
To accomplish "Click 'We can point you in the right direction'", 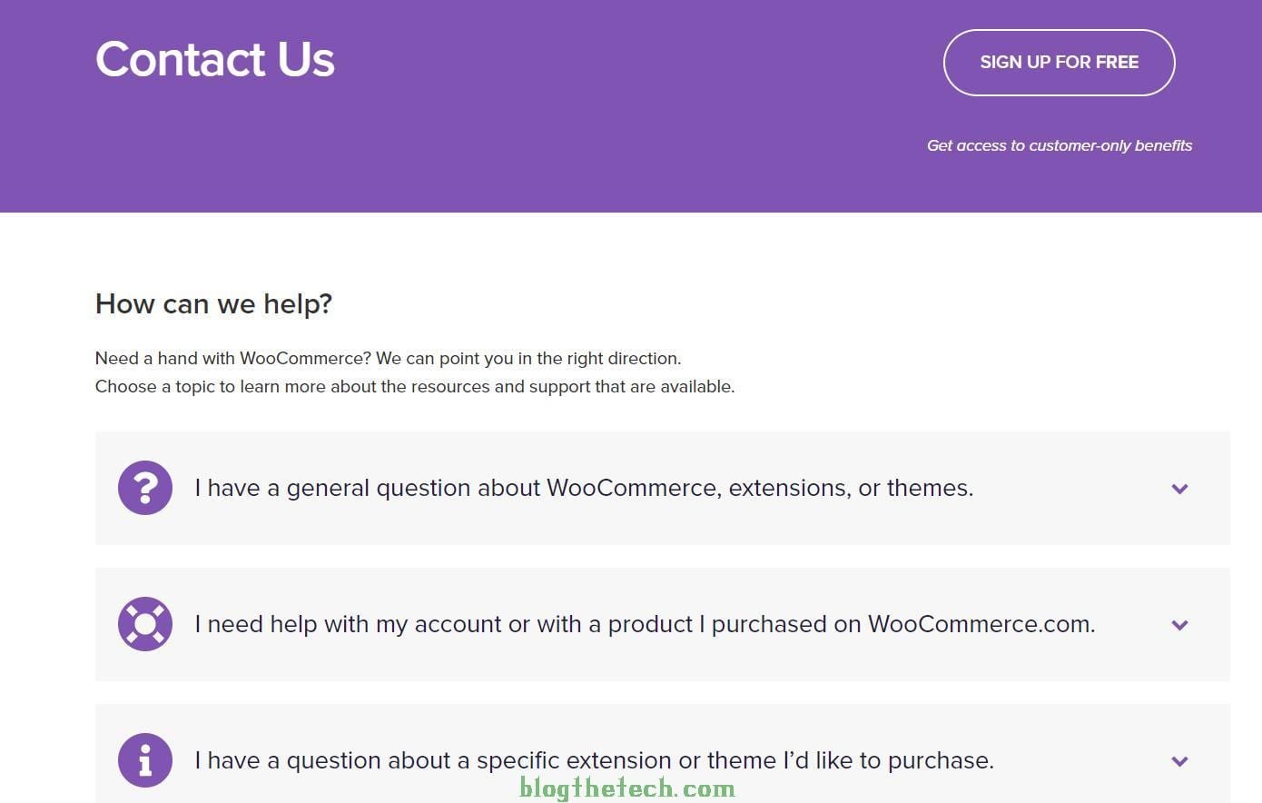I will tap(528, 359).
